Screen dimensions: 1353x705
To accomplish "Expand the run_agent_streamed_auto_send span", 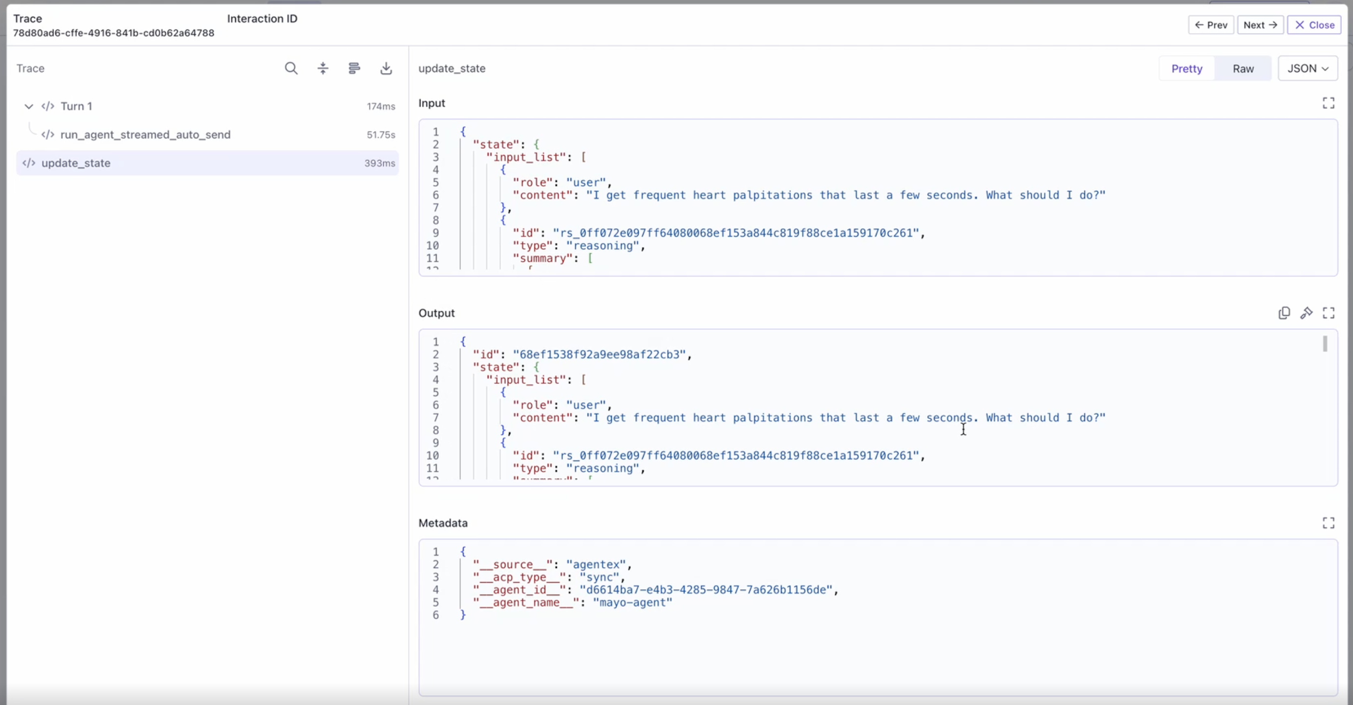I will click(x=145, y=135).
